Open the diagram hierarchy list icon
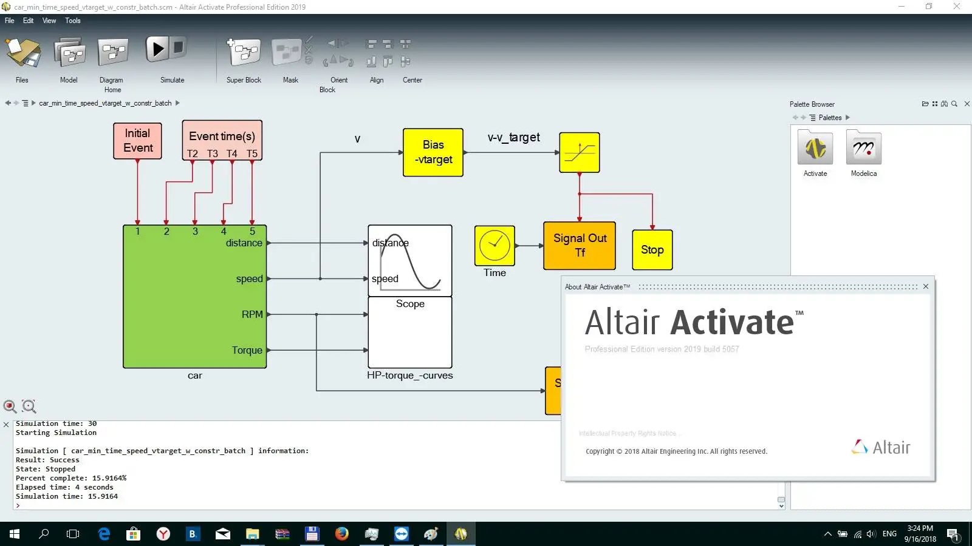Screen dimensions: 972x546 pos(25,103)
